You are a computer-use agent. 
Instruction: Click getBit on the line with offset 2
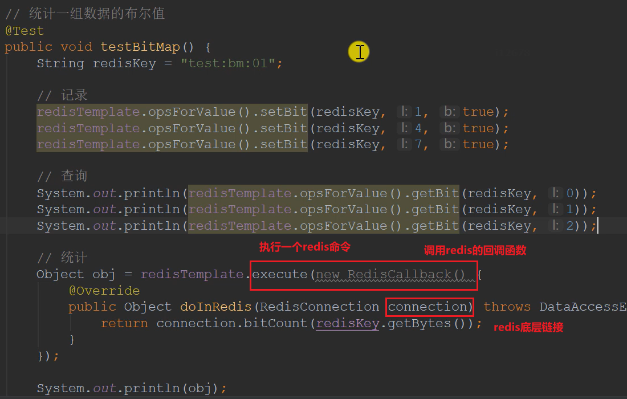coord(435,226)
